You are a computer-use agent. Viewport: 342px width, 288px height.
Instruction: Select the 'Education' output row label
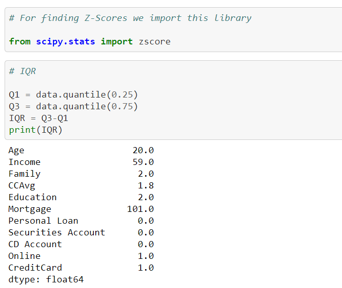pyautogui.click(x=33, y=197)
